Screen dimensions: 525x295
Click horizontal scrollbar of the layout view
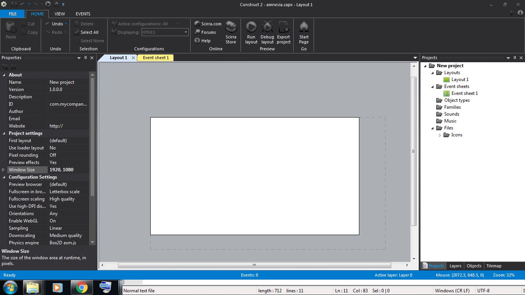pos(254,265)
